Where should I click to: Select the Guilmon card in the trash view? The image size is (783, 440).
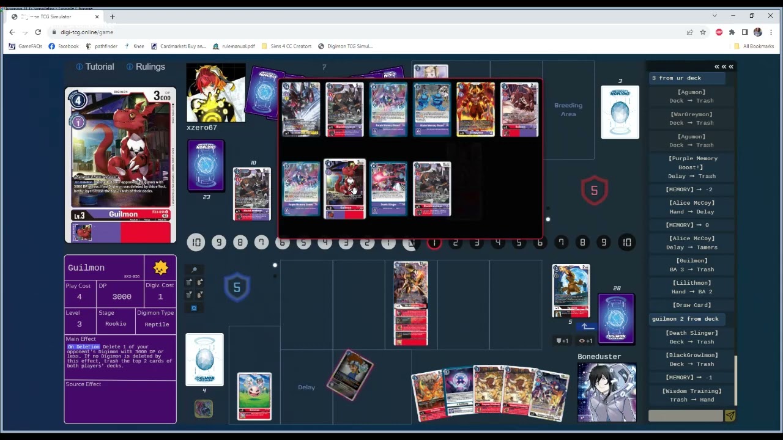tap(344, 189)
